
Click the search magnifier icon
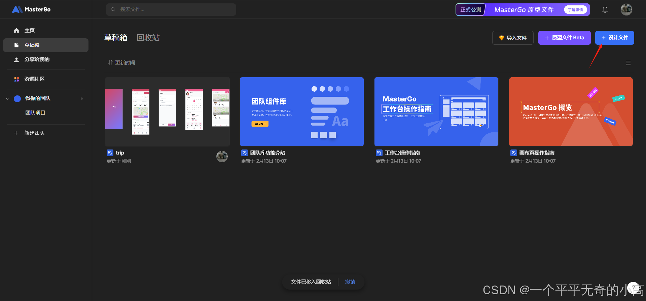click(113, 9)
